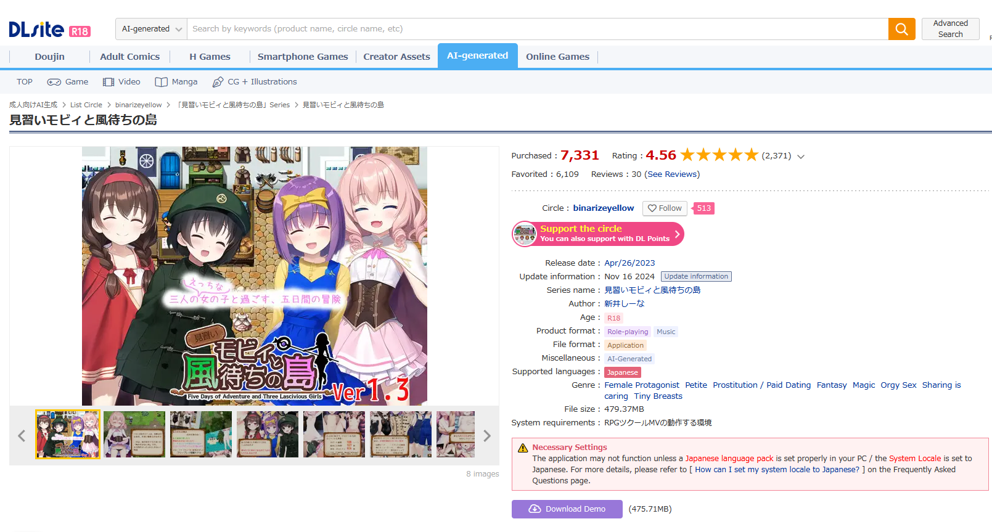Select the fifth gallery thumbnail

pos(334,435)
